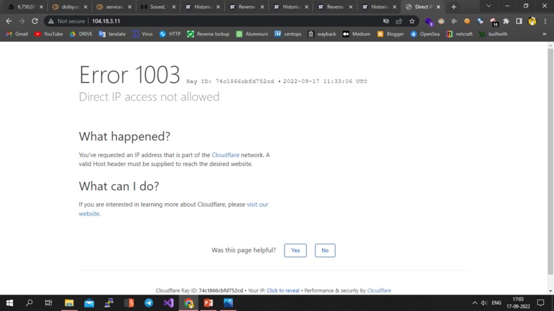The image size is (554, 311).
Task: Open the builtwith bookmark
Action: pyautogui.click(x=494, y=34)
